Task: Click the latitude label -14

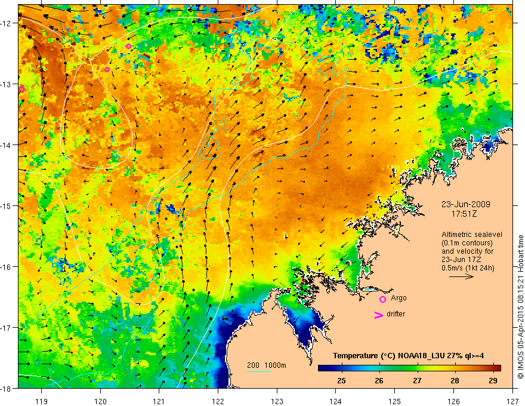Action: pos(7,145)
